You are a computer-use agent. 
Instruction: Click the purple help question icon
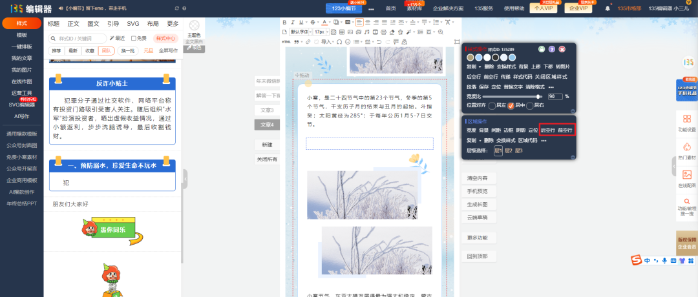(x=552, y=49)
